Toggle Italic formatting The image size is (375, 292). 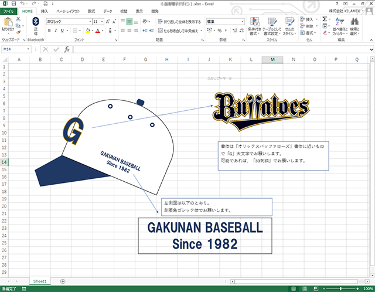click(x=56, y=30)
